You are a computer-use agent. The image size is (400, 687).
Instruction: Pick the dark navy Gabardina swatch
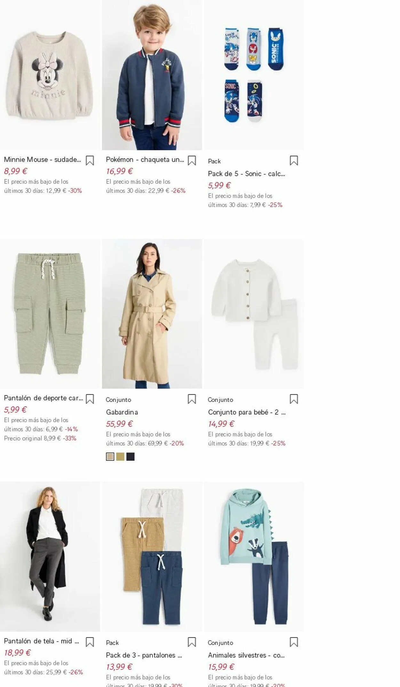pos(131,457)
